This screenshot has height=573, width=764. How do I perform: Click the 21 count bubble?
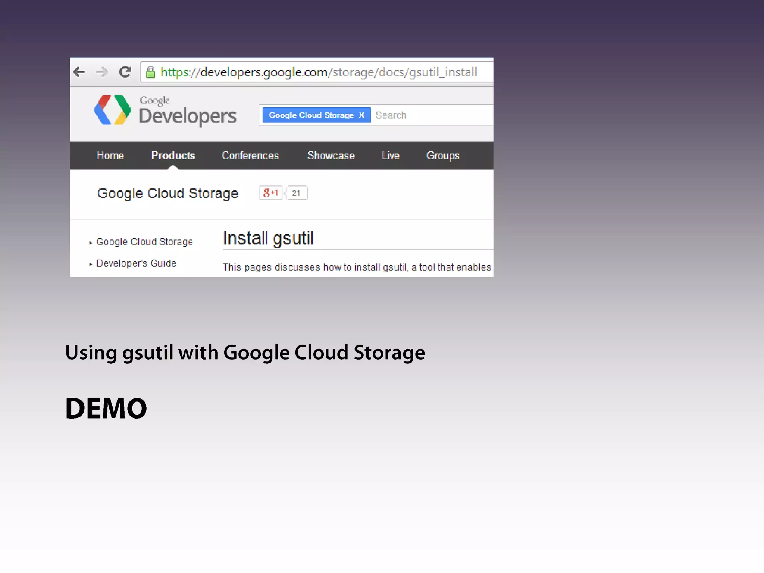296,193
